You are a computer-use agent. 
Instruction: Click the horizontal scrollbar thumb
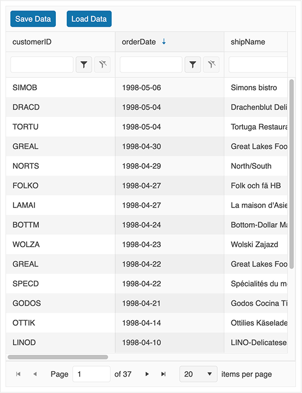tap(58, 357)
